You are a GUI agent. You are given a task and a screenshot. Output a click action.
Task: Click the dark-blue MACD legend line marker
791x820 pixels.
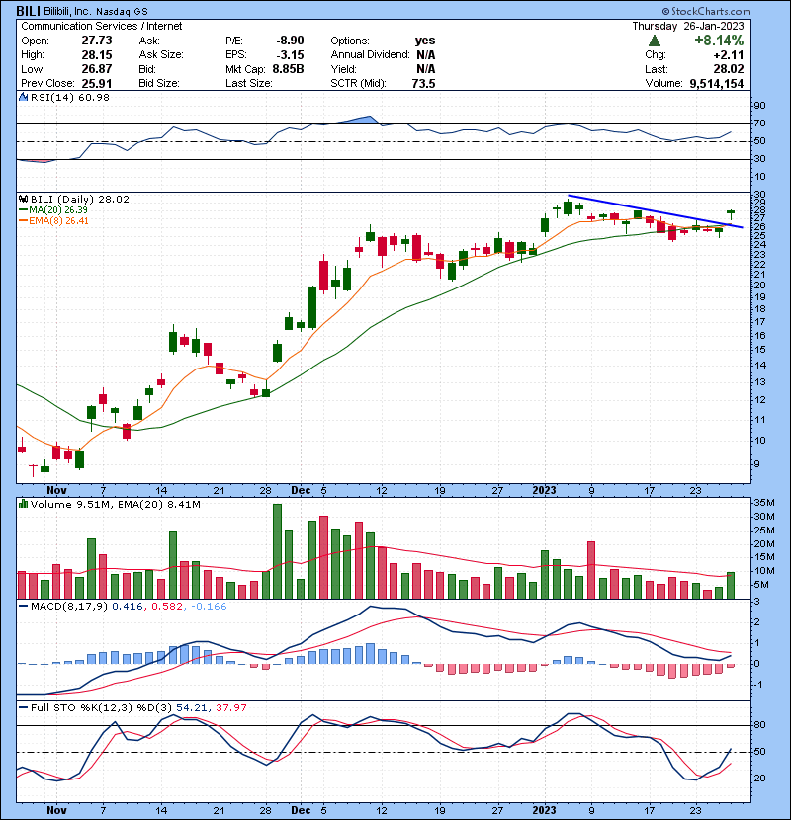[x=23, y=607]
